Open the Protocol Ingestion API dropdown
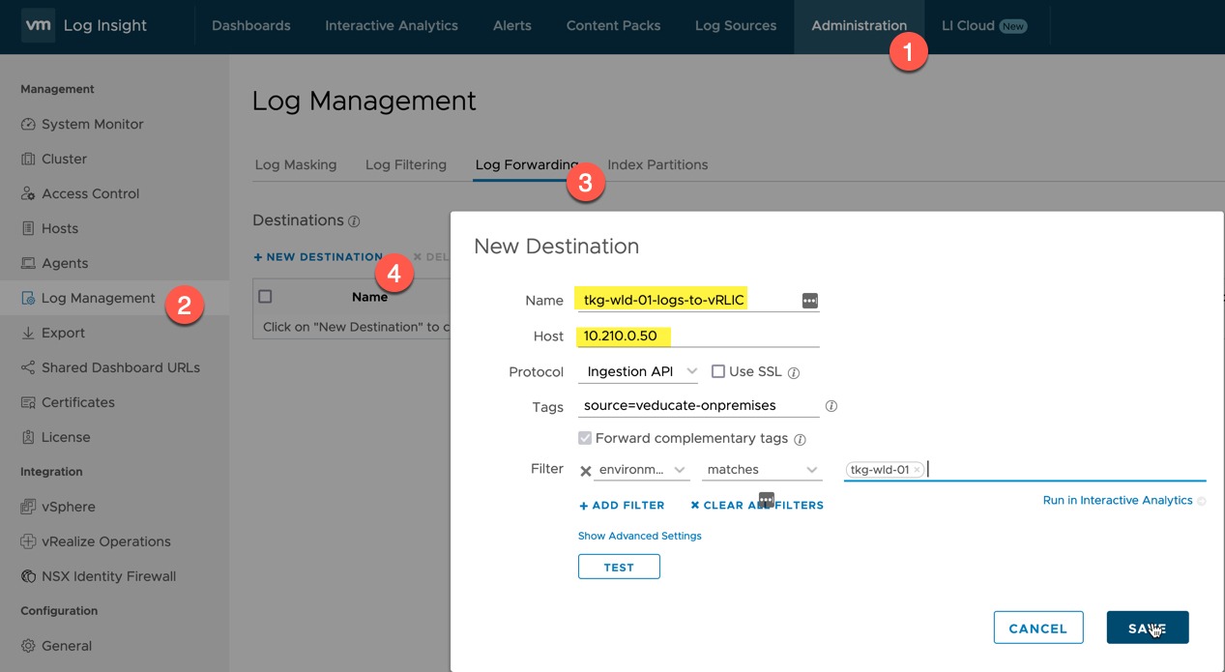Screen dimensions: 1225x672 (639, 371)
